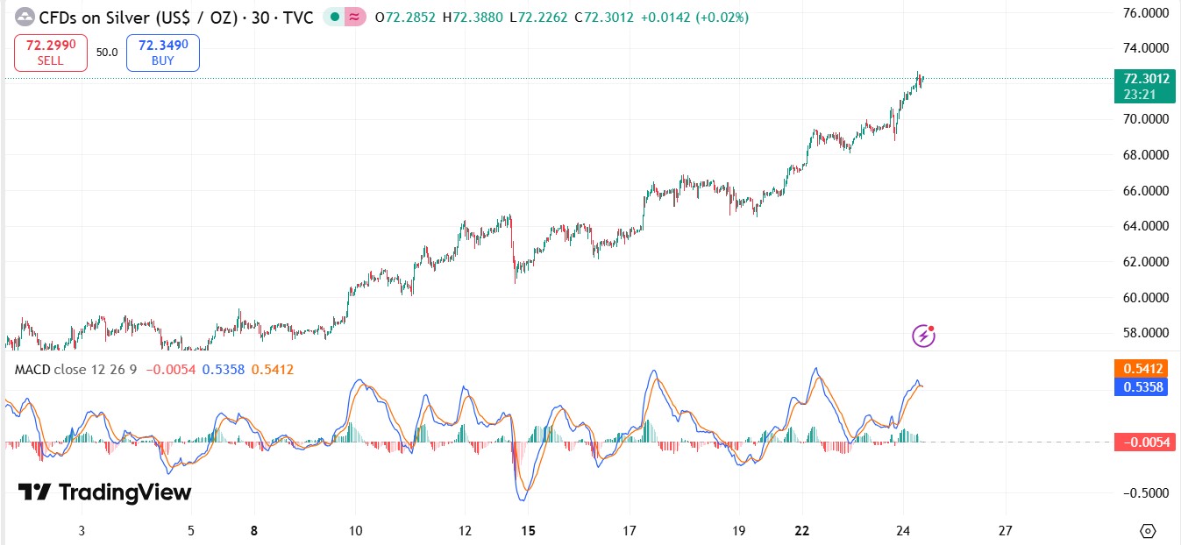Image resolution: width=1181 pixels, height=545 pixels.
Task: Click the BUY 72.3490 button
Action: pos(162,52)
